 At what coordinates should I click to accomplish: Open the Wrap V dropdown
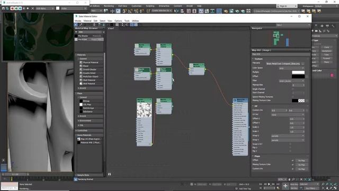(x=288, y=140)
